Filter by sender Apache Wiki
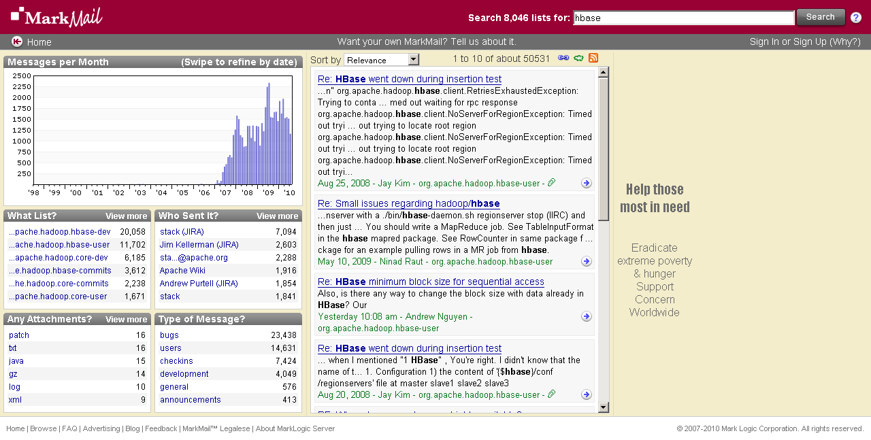Image resolution: width=871 pixels, height=440 pixels. [x=183, y=271]
